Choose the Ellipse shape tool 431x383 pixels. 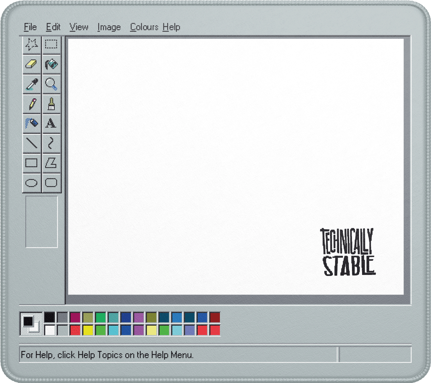point(32,183)
